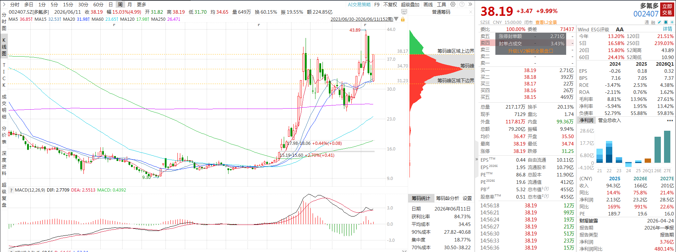This screenshot has height=252, width=676.
Task: Open the TICK sidebar tab
Action: pyautogui.click(x=4, y=75)
